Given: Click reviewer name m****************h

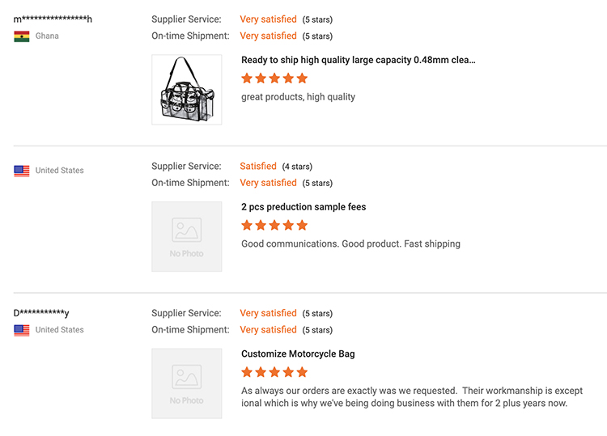Looking at the screenshot, I should 53,19.
